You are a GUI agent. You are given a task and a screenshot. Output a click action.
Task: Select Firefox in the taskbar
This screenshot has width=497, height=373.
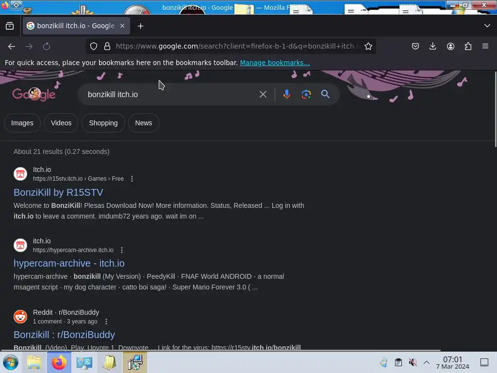tap(59, 362)
